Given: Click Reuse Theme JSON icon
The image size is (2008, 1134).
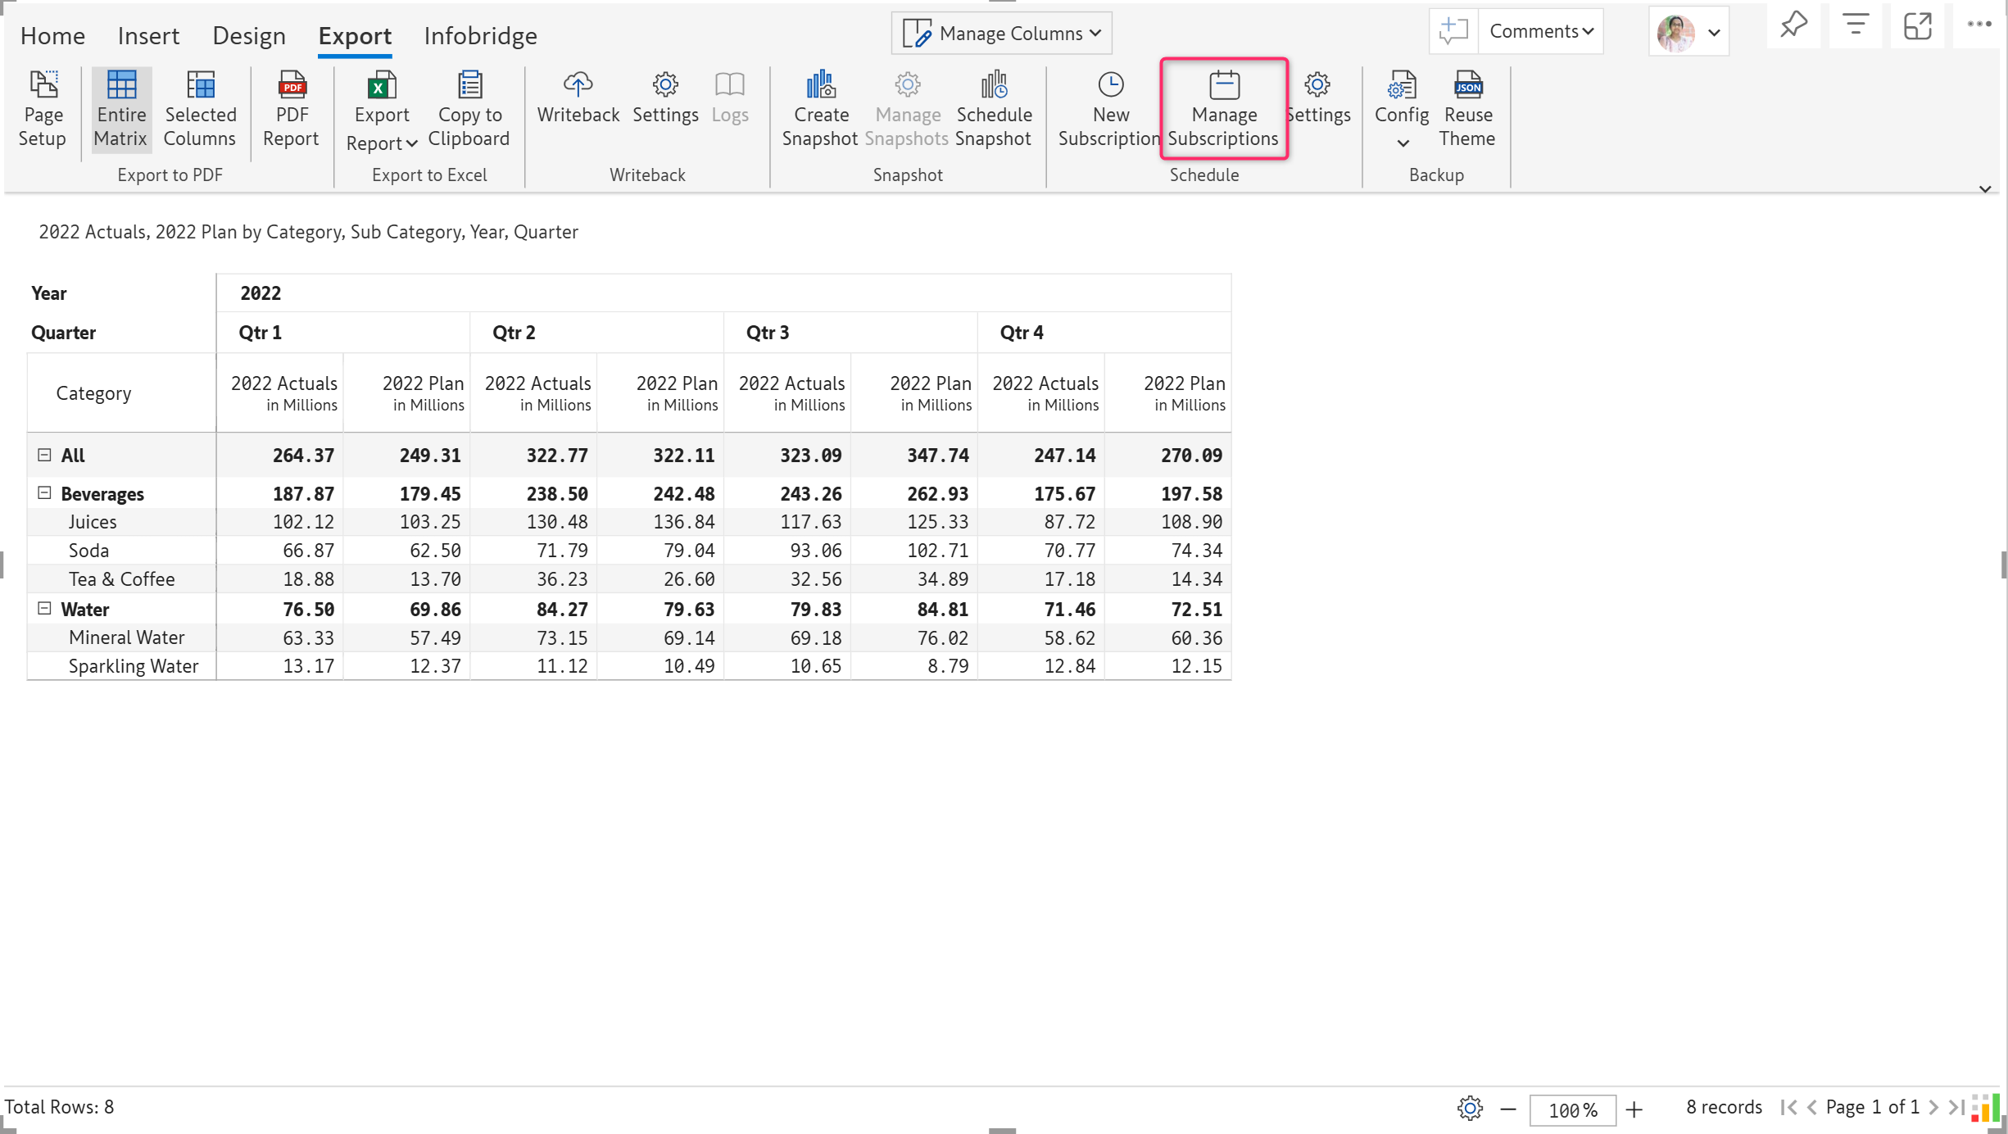Looking at the screenshot, I should pyautogui.click(x=1466, y=85).
